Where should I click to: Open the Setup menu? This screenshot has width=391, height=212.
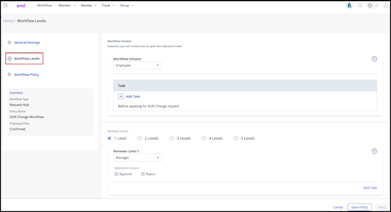pyautogui.click(x=124, y=5)
